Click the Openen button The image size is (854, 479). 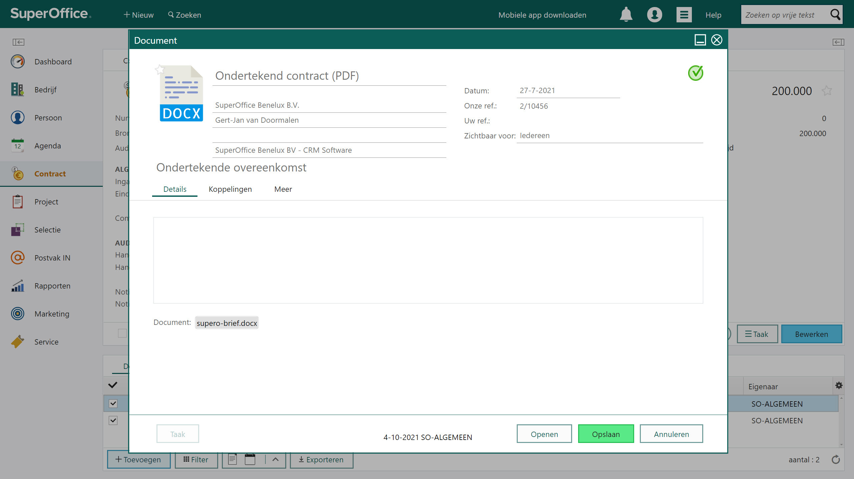pos(544,434)
